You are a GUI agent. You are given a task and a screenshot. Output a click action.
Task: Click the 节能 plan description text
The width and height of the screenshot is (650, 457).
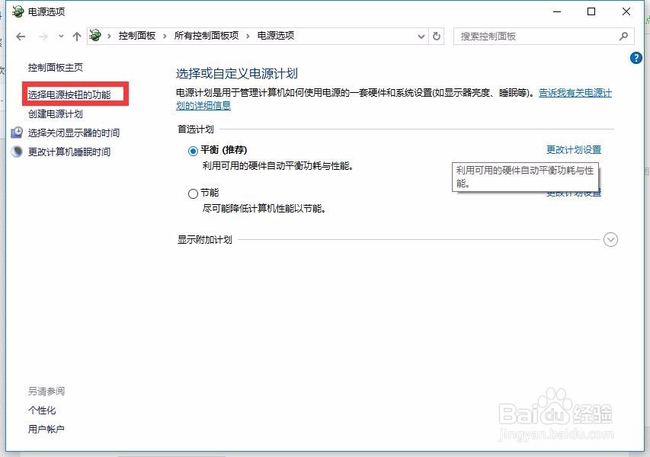click(x=264, y=209)
